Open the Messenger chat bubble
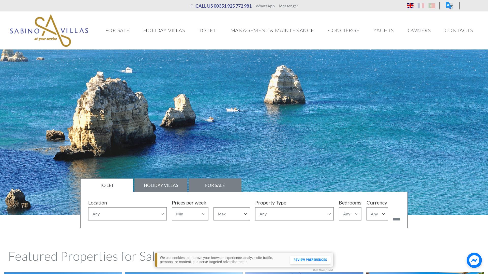The width and height of the screenshot is (488, 274). (474, 260)
